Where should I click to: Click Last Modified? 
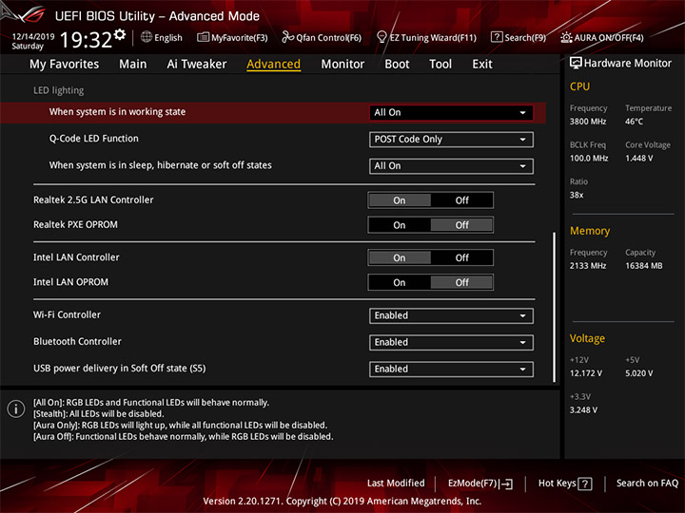396,483
